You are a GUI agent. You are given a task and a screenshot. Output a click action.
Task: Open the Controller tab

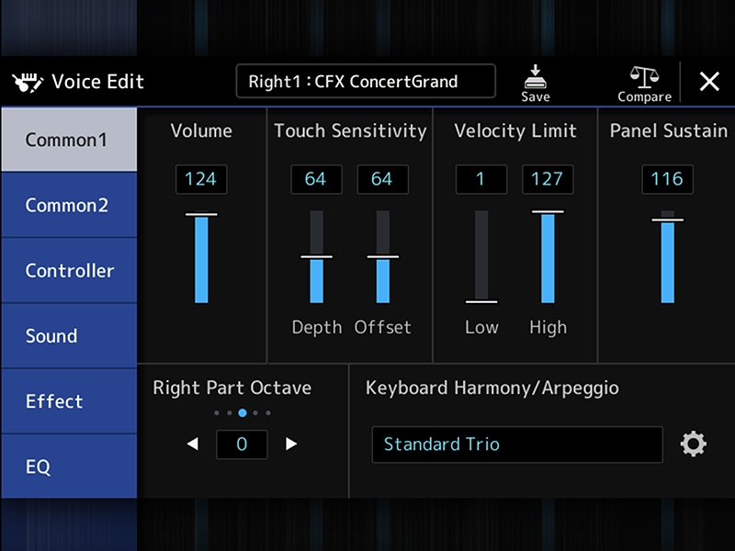(x=69, y=270)
